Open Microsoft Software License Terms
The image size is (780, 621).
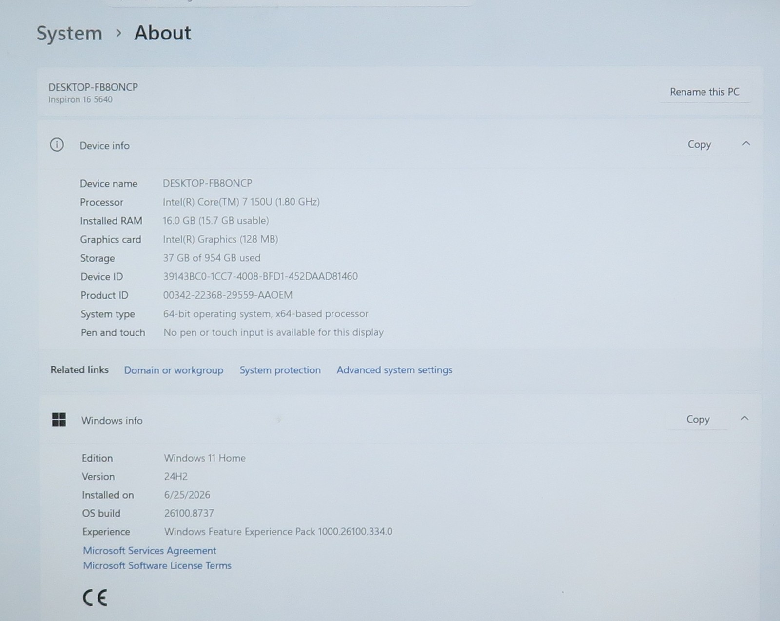pyautogui.click(x=157, y=565)
